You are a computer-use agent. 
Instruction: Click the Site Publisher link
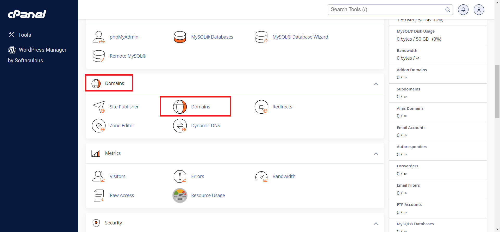click(124, 107)
